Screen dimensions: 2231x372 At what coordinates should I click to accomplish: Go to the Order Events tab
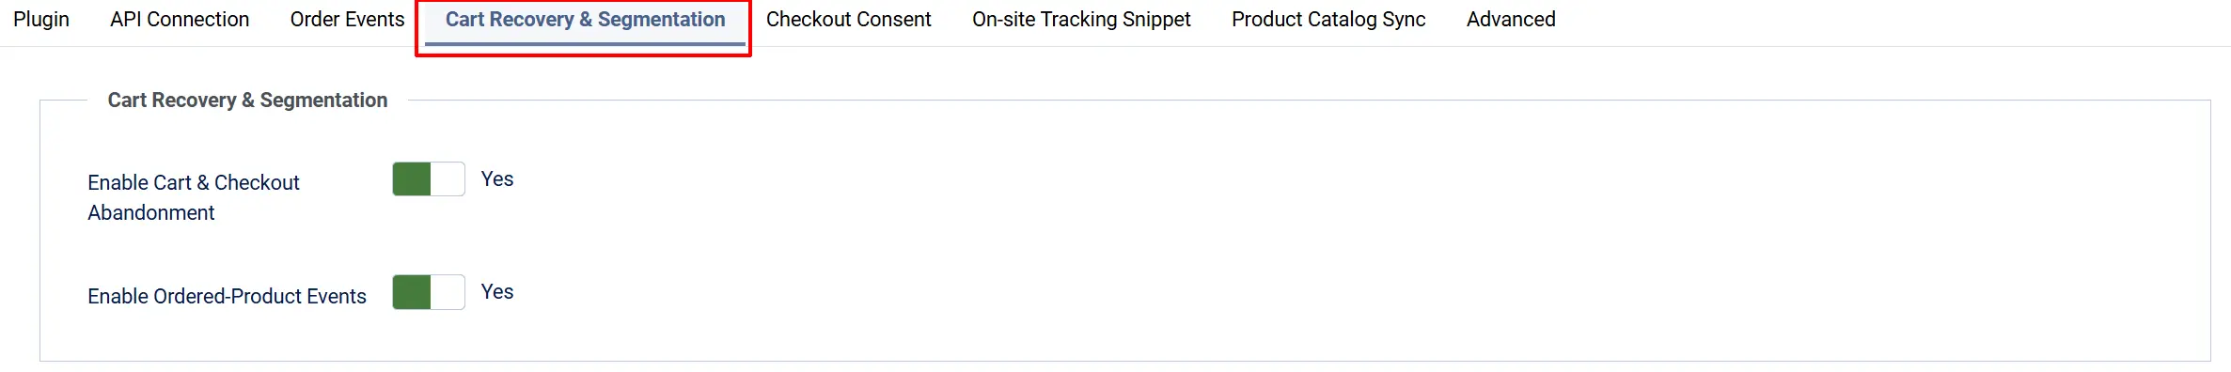[347, 20]
